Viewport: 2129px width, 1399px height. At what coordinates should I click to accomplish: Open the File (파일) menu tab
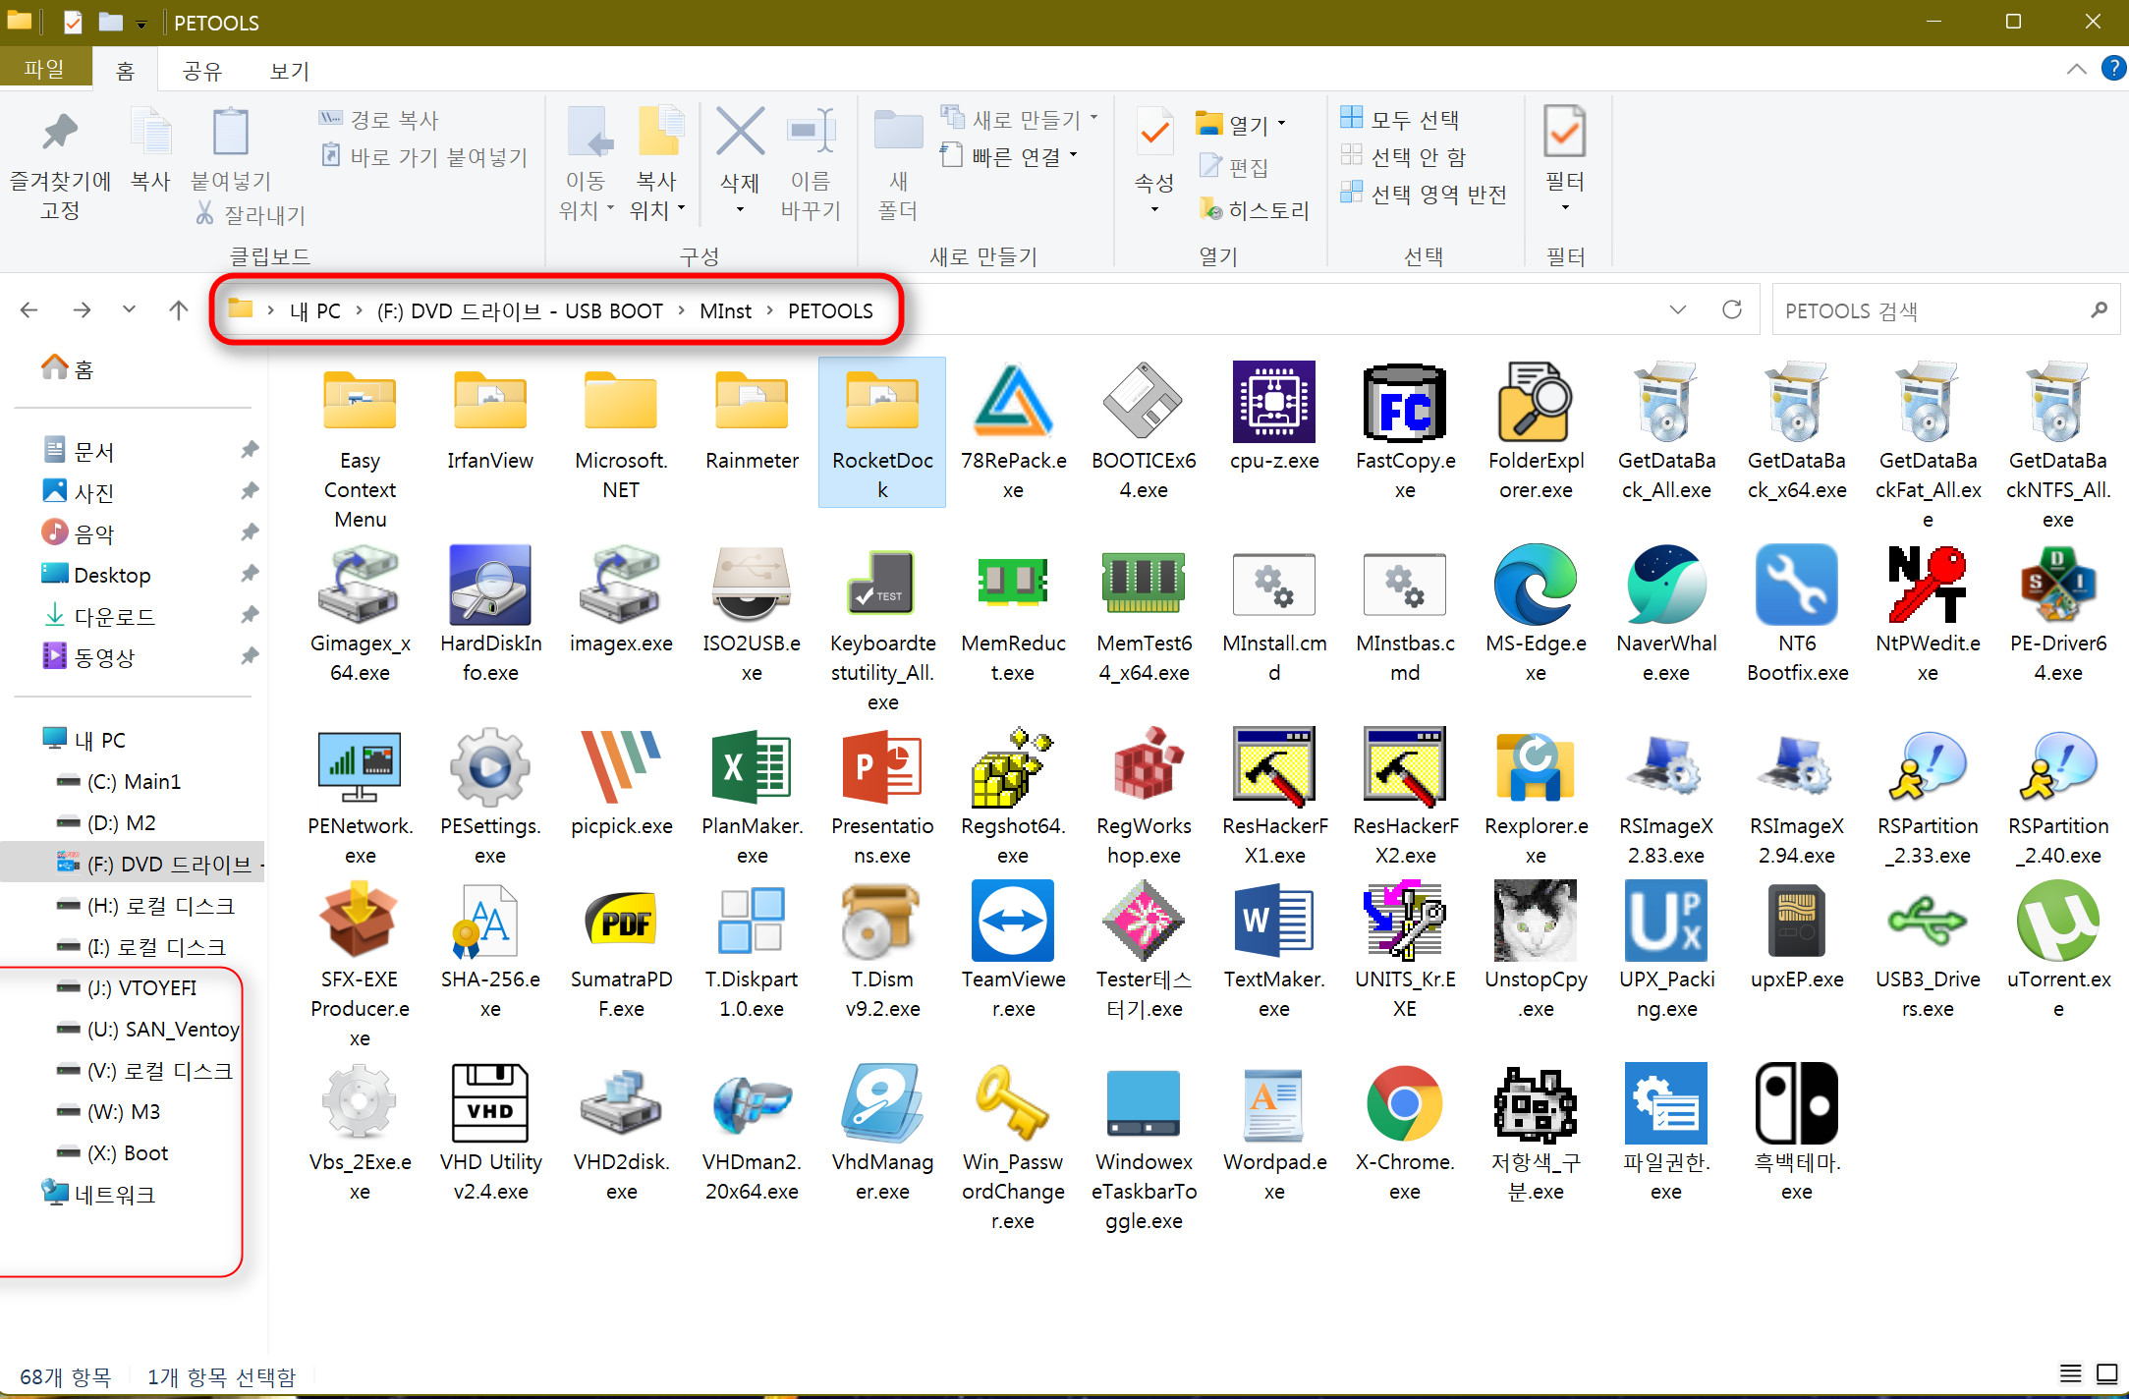coord(45,69)
